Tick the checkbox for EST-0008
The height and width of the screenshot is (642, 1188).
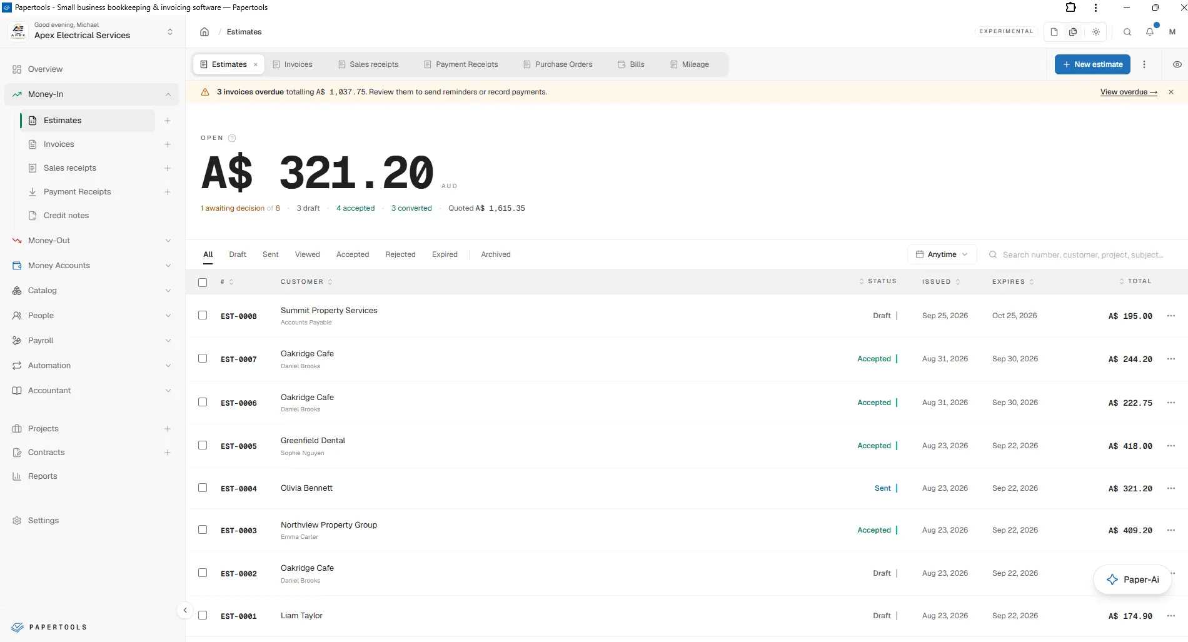point(203,315)
